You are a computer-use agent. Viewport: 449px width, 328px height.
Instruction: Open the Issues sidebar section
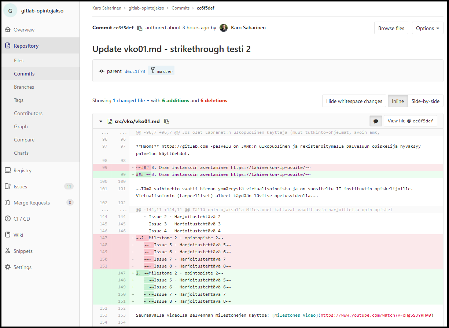21,187
